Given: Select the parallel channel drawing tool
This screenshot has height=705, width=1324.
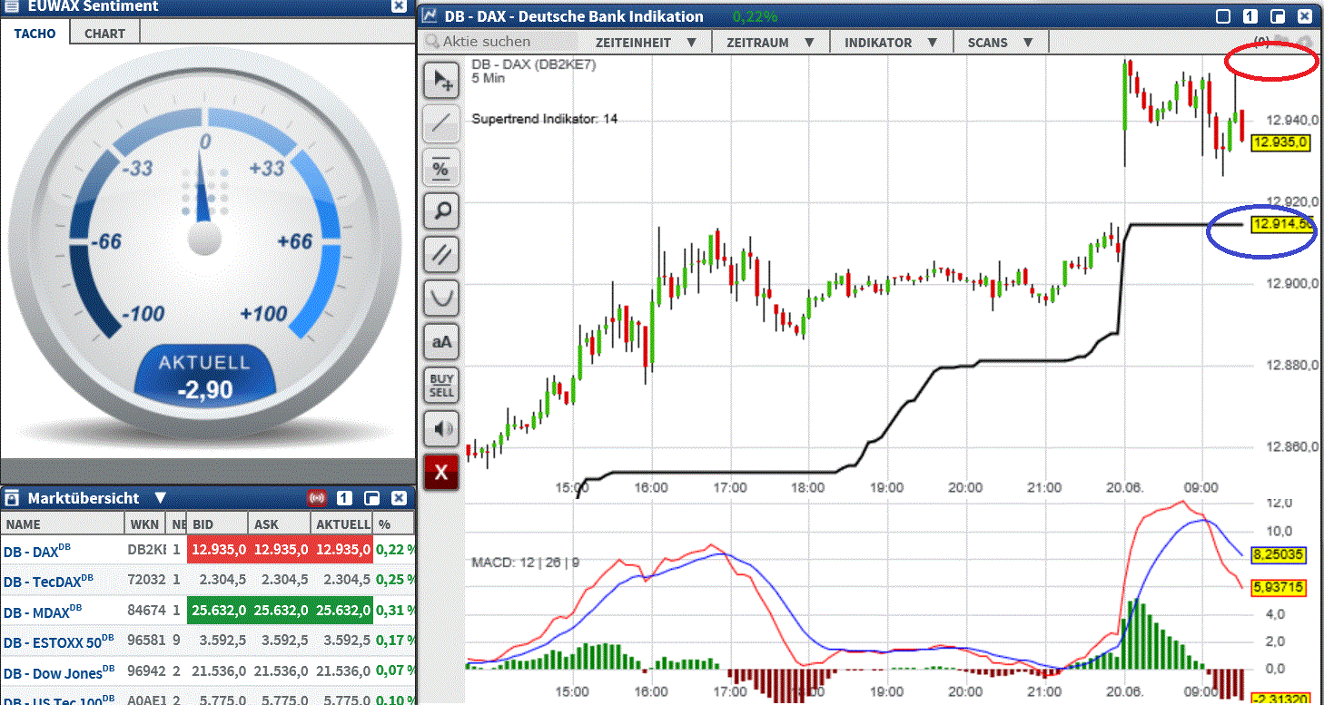Looking at the screenshot, I should click(440, 254).
